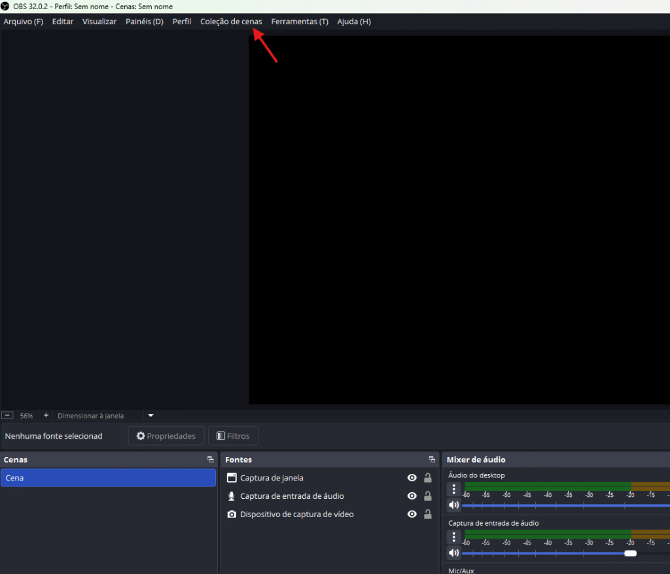The width and height of the screenshot is (670, 574).
Task: Open the Dimensionar à janela scaling dropdown
Action: (150, 415)
